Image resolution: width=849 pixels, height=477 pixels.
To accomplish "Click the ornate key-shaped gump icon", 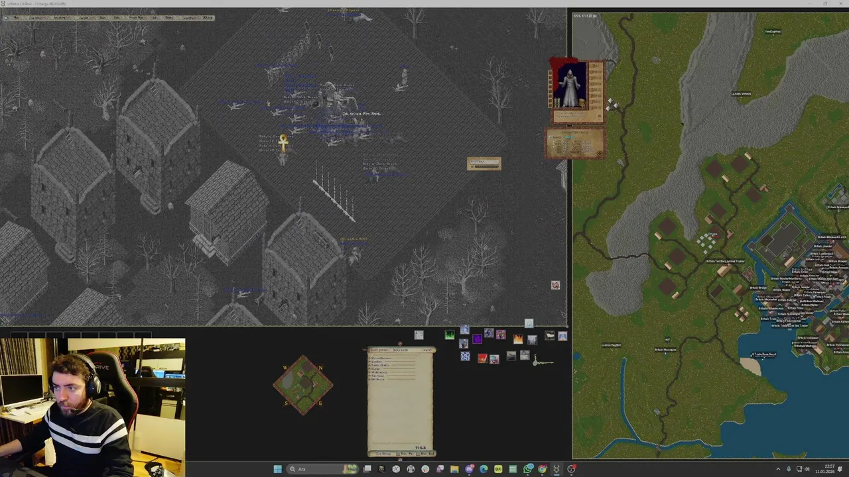I will pyautogui.click(x=543, y=361).
